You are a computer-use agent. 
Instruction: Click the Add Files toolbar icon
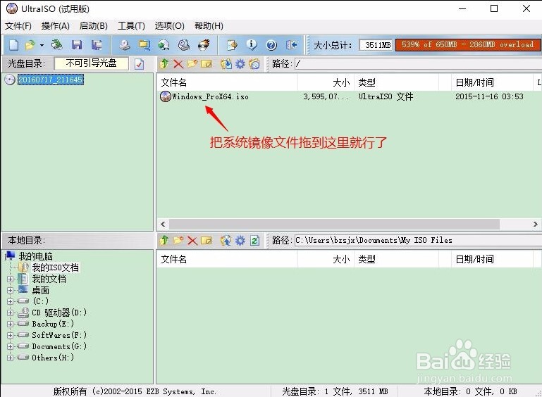click(232, 45)
